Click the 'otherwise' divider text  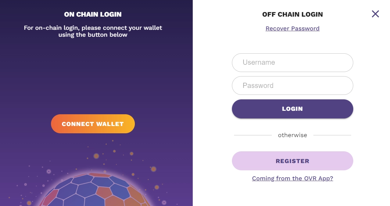[x=292, y=135]
